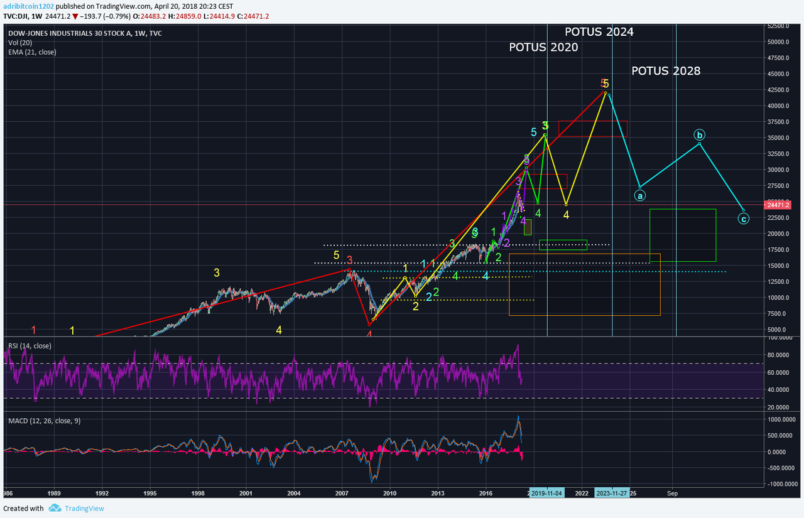Screen dimensions: 804x518
Task: Select the circled 'c' wave marker
Action: click(x=743, y=219)
